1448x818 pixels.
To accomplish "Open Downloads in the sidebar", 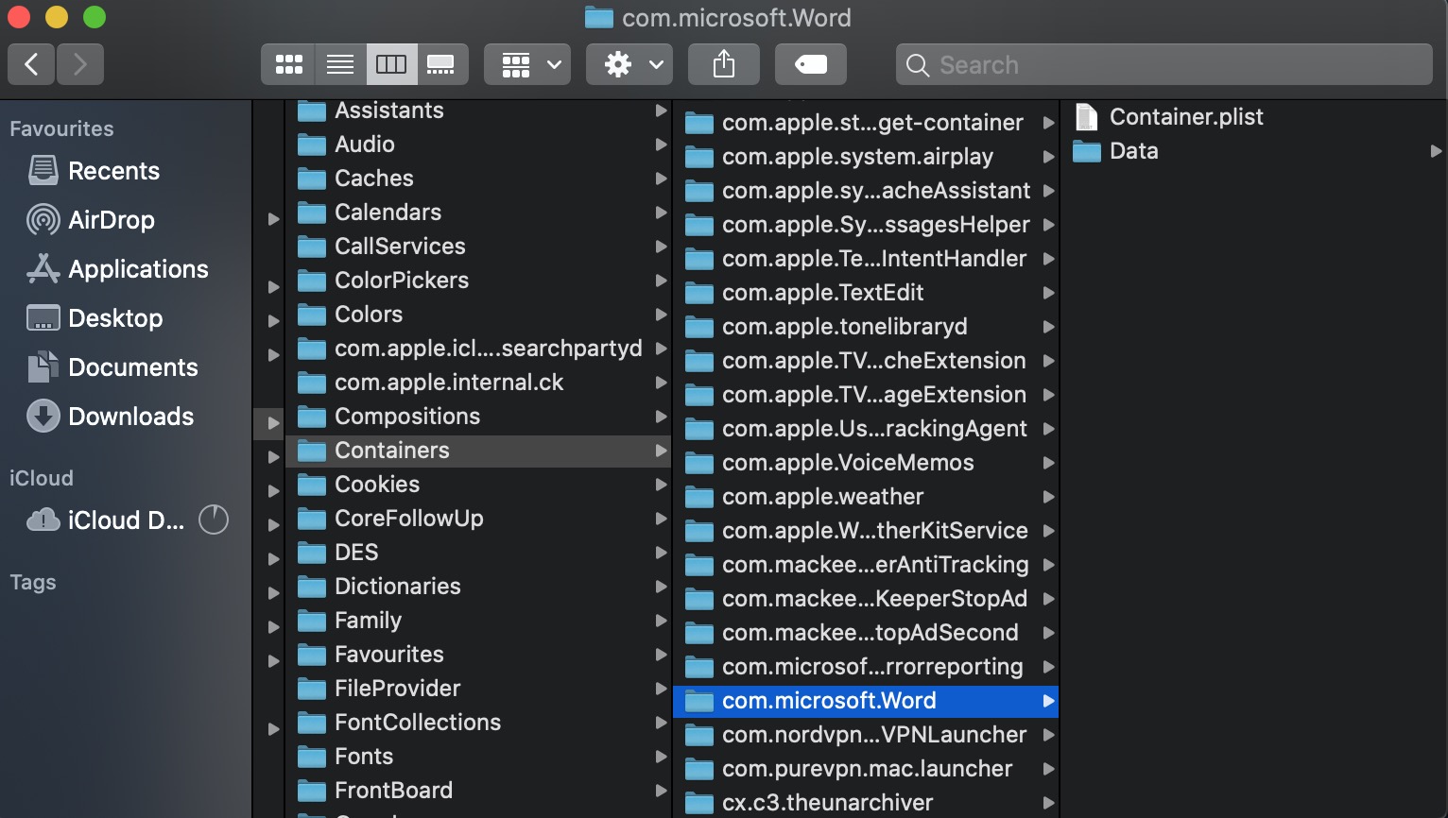I will (x=130, y=417).
